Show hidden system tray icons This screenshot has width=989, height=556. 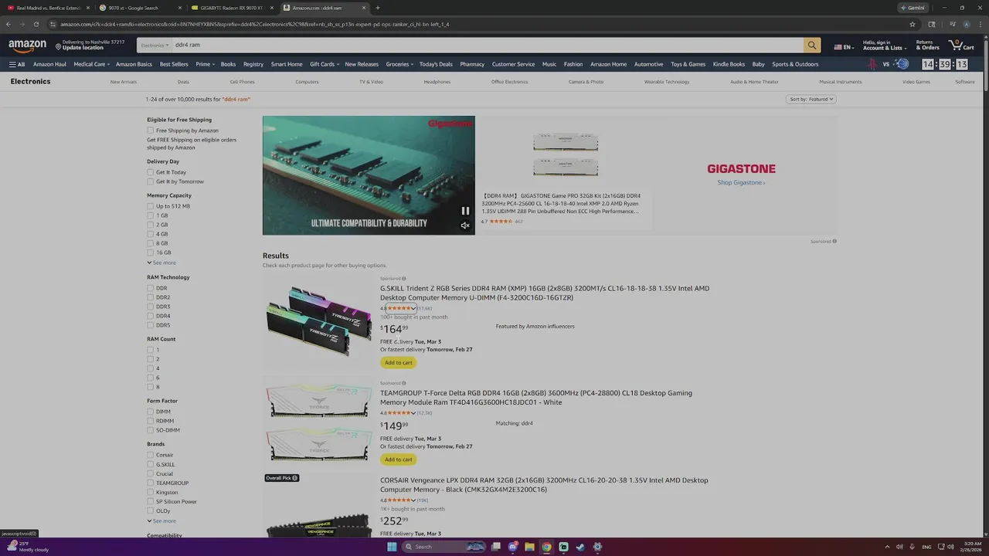(x=887, y=547)
